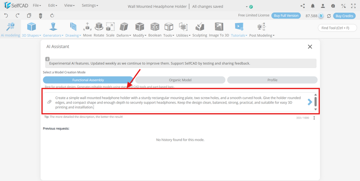Open the AI modeling tool
The height and width of the screenshot is (181, 360).
coord(10,29)
